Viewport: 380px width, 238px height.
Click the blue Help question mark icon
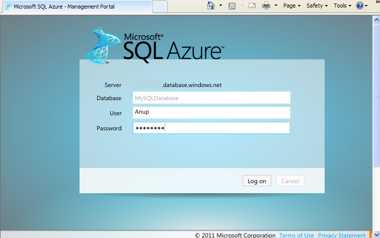(x=360, y=6)
